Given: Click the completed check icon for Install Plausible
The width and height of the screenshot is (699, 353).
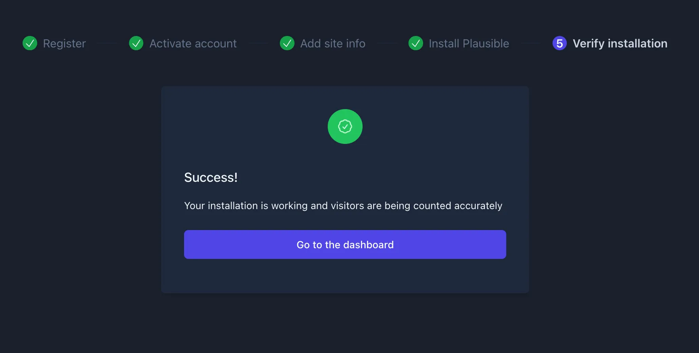Looking at the screenshot, I should coord(416,43).
